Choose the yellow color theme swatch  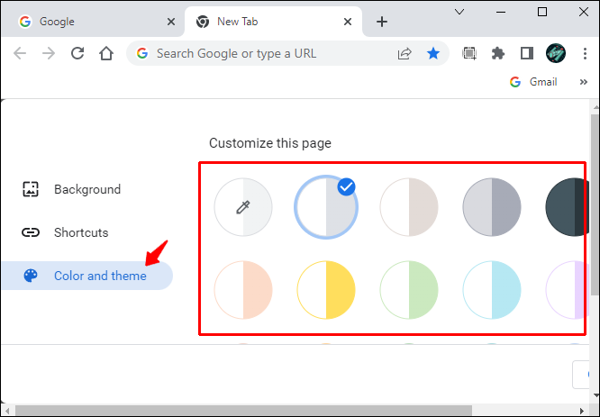(x=326, y=290)
